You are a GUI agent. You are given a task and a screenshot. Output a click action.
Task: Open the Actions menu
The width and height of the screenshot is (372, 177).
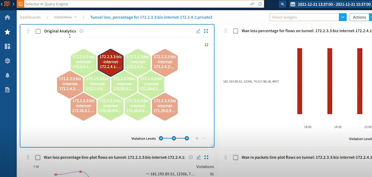[x=359, y=17]
